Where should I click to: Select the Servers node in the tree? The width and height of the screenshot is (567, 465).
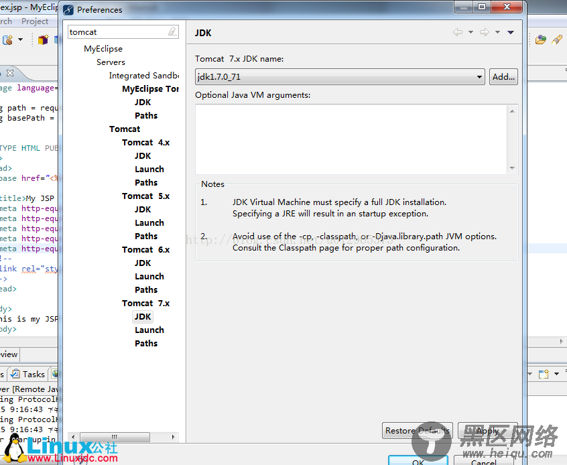pyautogui.click(x=111, y=62)
